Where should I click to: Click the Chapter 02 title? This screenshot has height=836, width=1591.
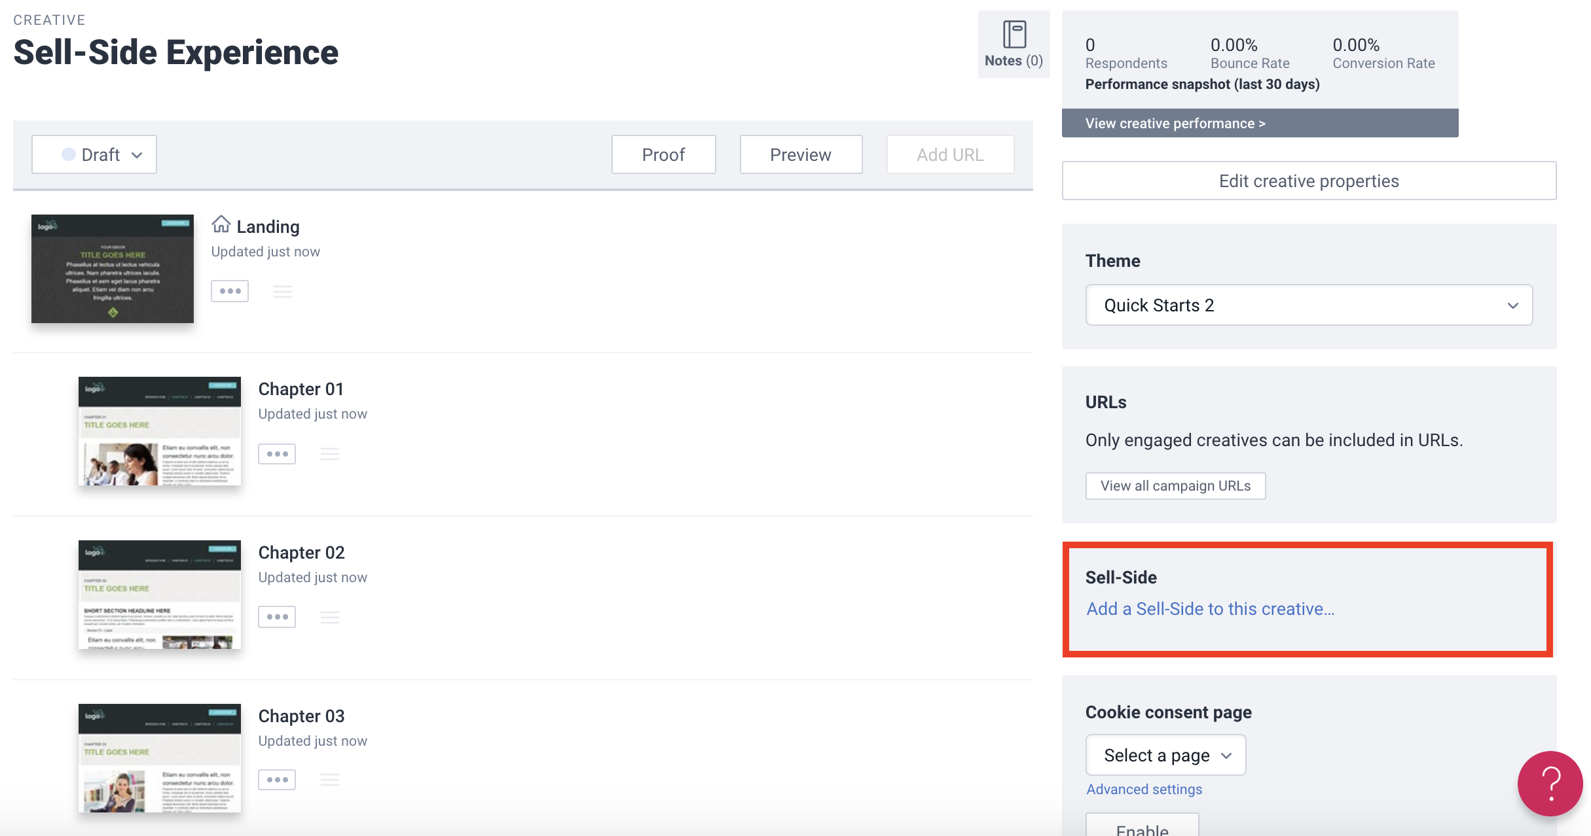pos(301,552)
